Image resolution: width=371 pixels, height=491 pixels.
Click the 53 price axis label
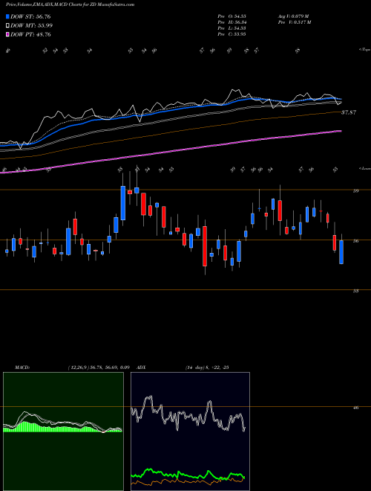(355, 291)
